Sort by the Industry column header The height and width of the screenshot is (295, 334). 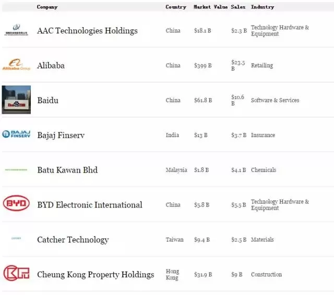[x=263, y=7]
